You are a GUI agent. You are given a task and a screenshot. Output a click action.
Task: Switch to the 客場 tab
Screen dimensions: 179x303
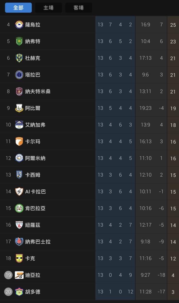[x=79, y=8]
